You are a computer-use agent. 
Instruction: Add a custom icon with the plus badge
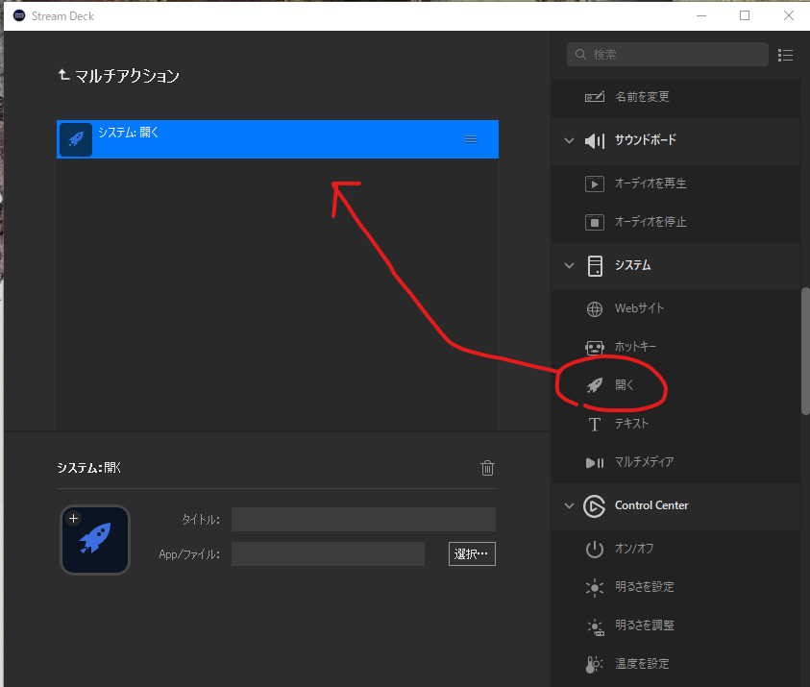pyautogui.click(x=74, y=519)
